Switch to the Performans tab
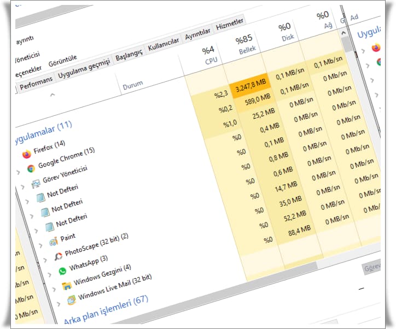 tap(36, 83)
